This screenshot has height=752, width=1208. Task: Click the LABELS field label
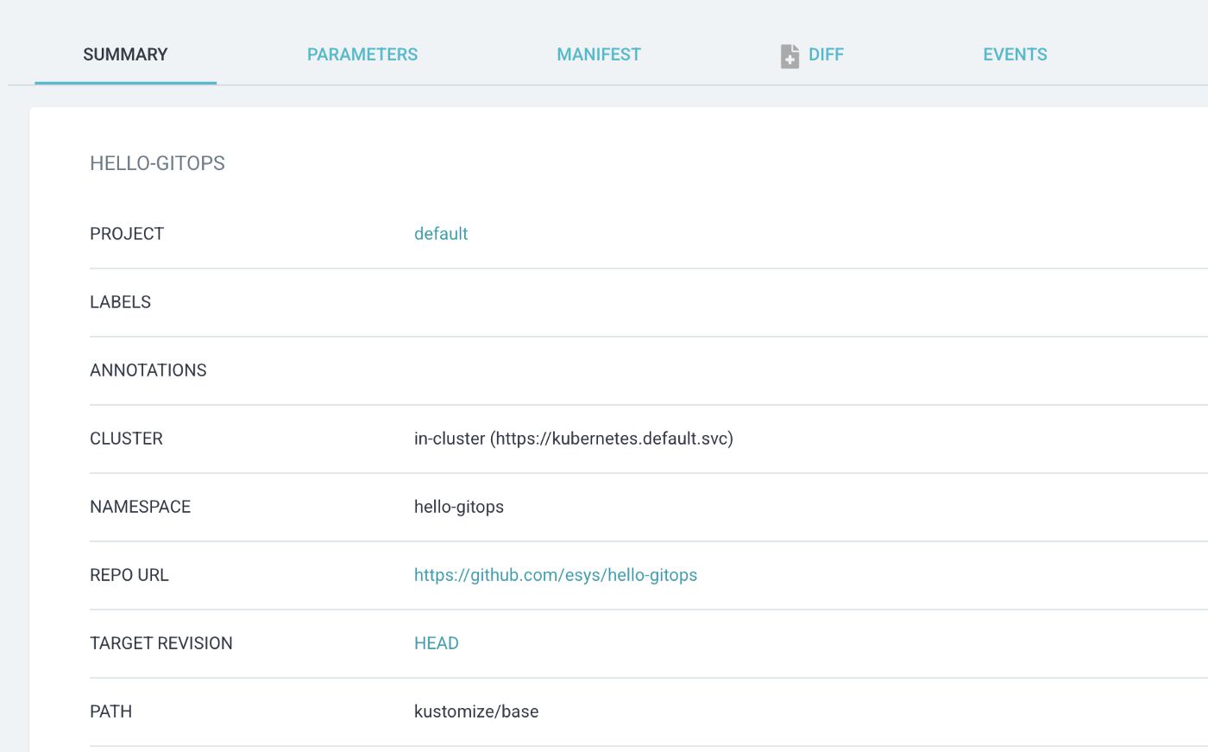(x=120, y=302)
